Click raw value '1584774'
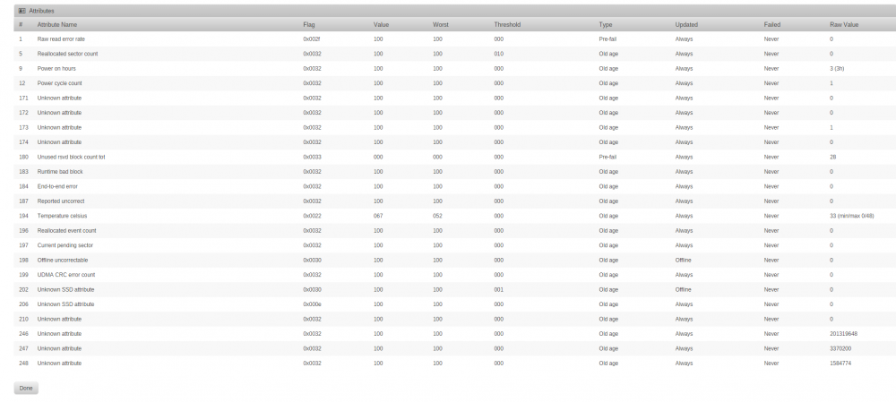The width and height of the screenshot is (896, 402). [x=840, y=364]
